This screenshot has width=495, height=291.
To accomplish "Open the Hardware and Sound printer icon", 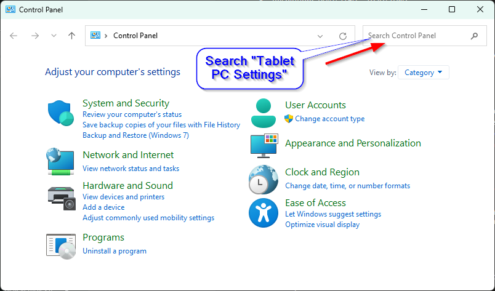I will coord(62,198).
